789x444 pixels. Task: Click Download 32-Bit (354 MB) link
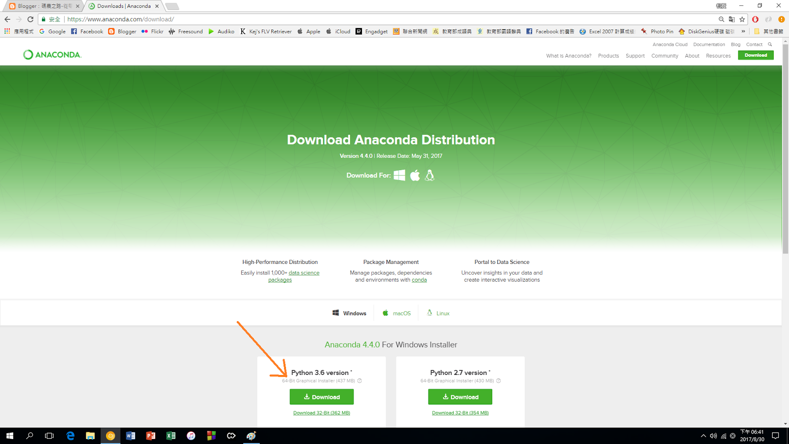[460, 413]
